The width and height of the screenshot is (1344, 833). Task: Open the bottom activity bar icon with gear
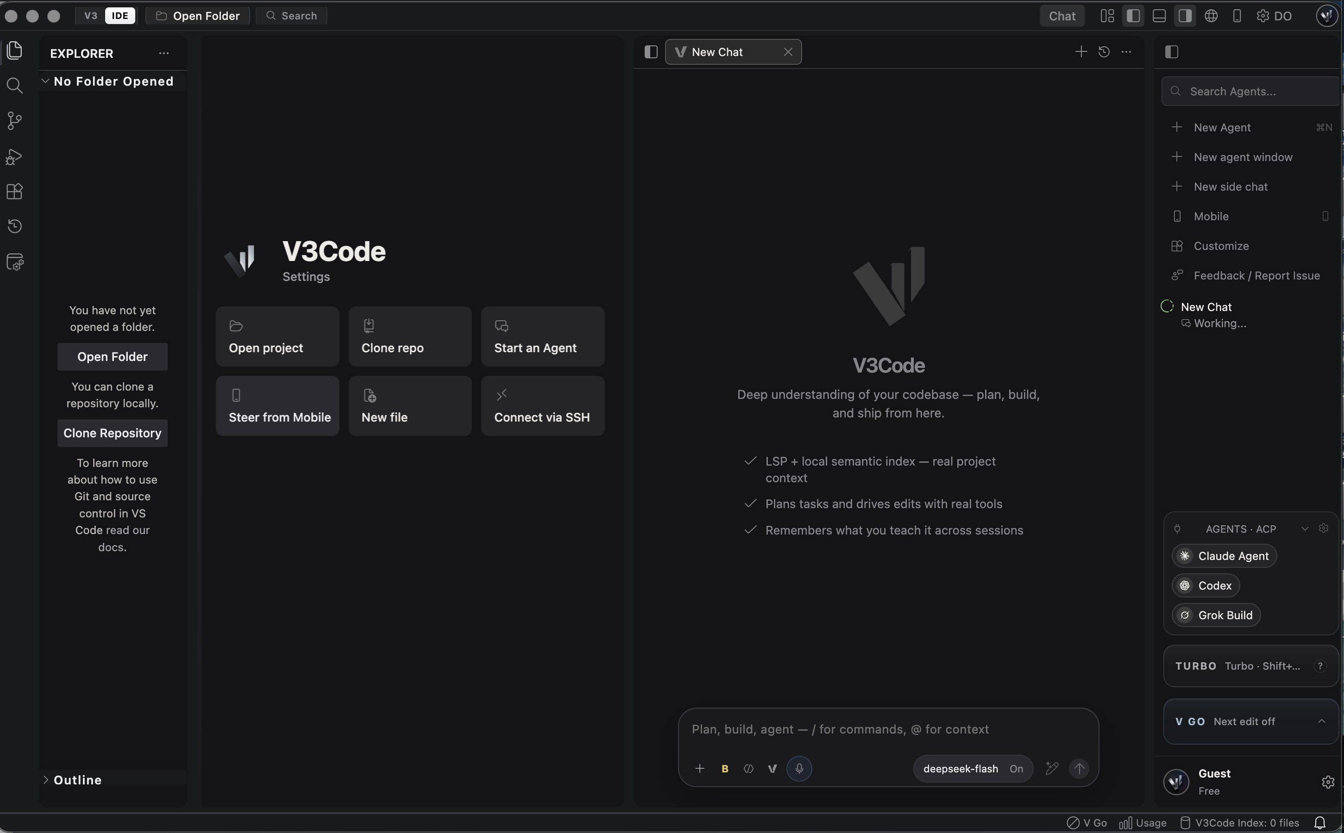pos(15,262)
